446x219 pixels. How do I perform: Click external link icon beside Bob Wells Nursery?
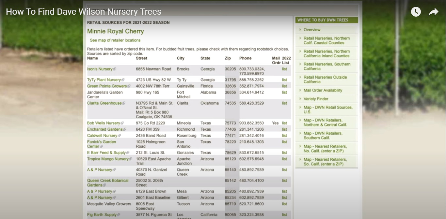pyautogui.click(x=122, y=123)
